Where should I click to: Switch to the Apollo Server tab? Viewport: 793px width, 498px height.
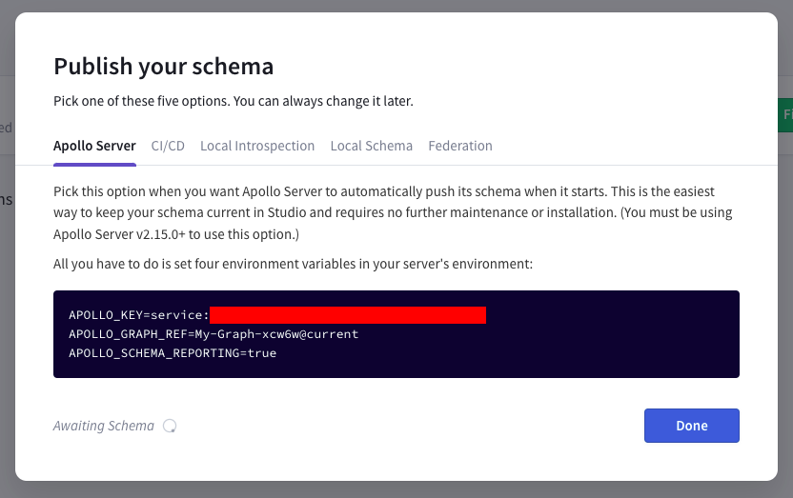(x=94, y=146)
